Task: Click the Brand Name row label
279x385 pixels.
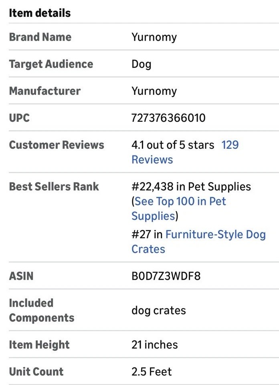Action: (x=40, y=37)
